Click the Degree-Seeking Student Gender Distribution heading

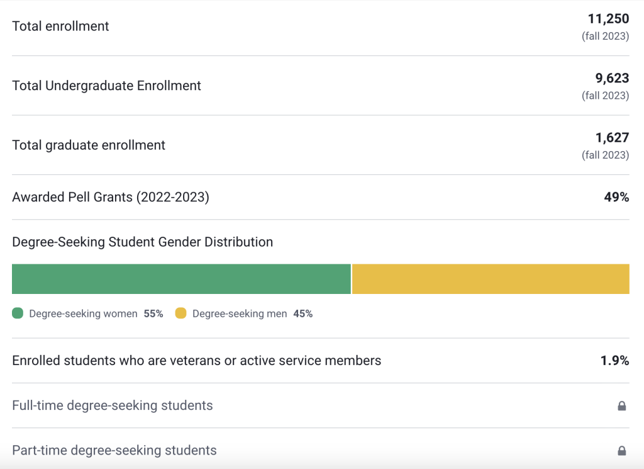click(x=142, y=242)
